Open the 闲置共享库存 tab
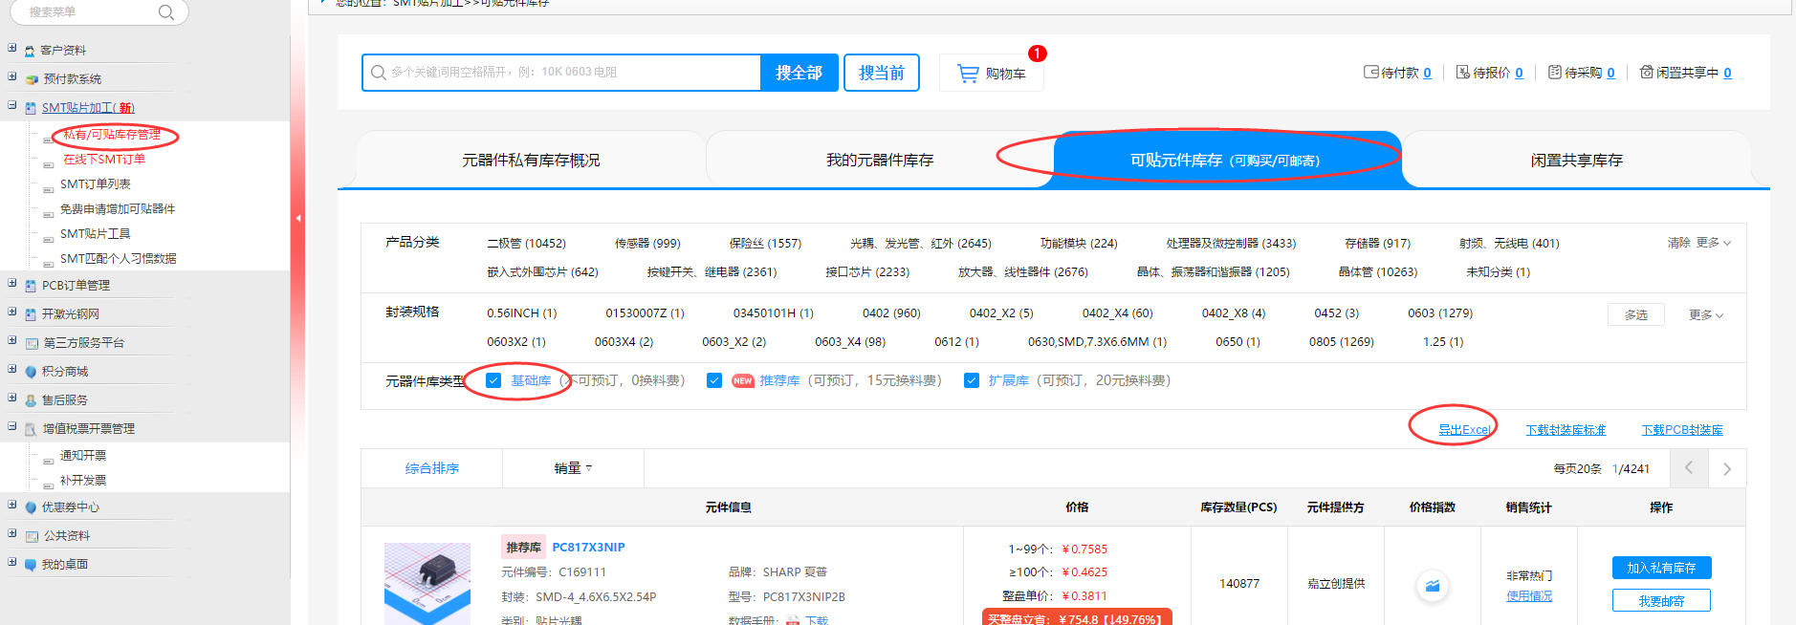 (1576, 160)
